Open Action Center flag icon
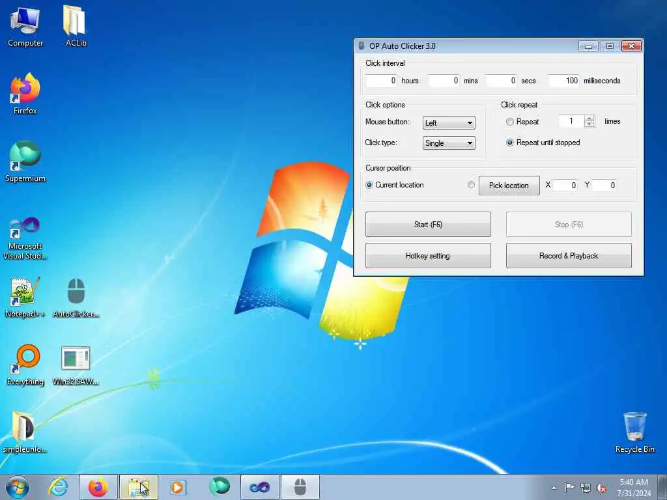 pos(569,488)
